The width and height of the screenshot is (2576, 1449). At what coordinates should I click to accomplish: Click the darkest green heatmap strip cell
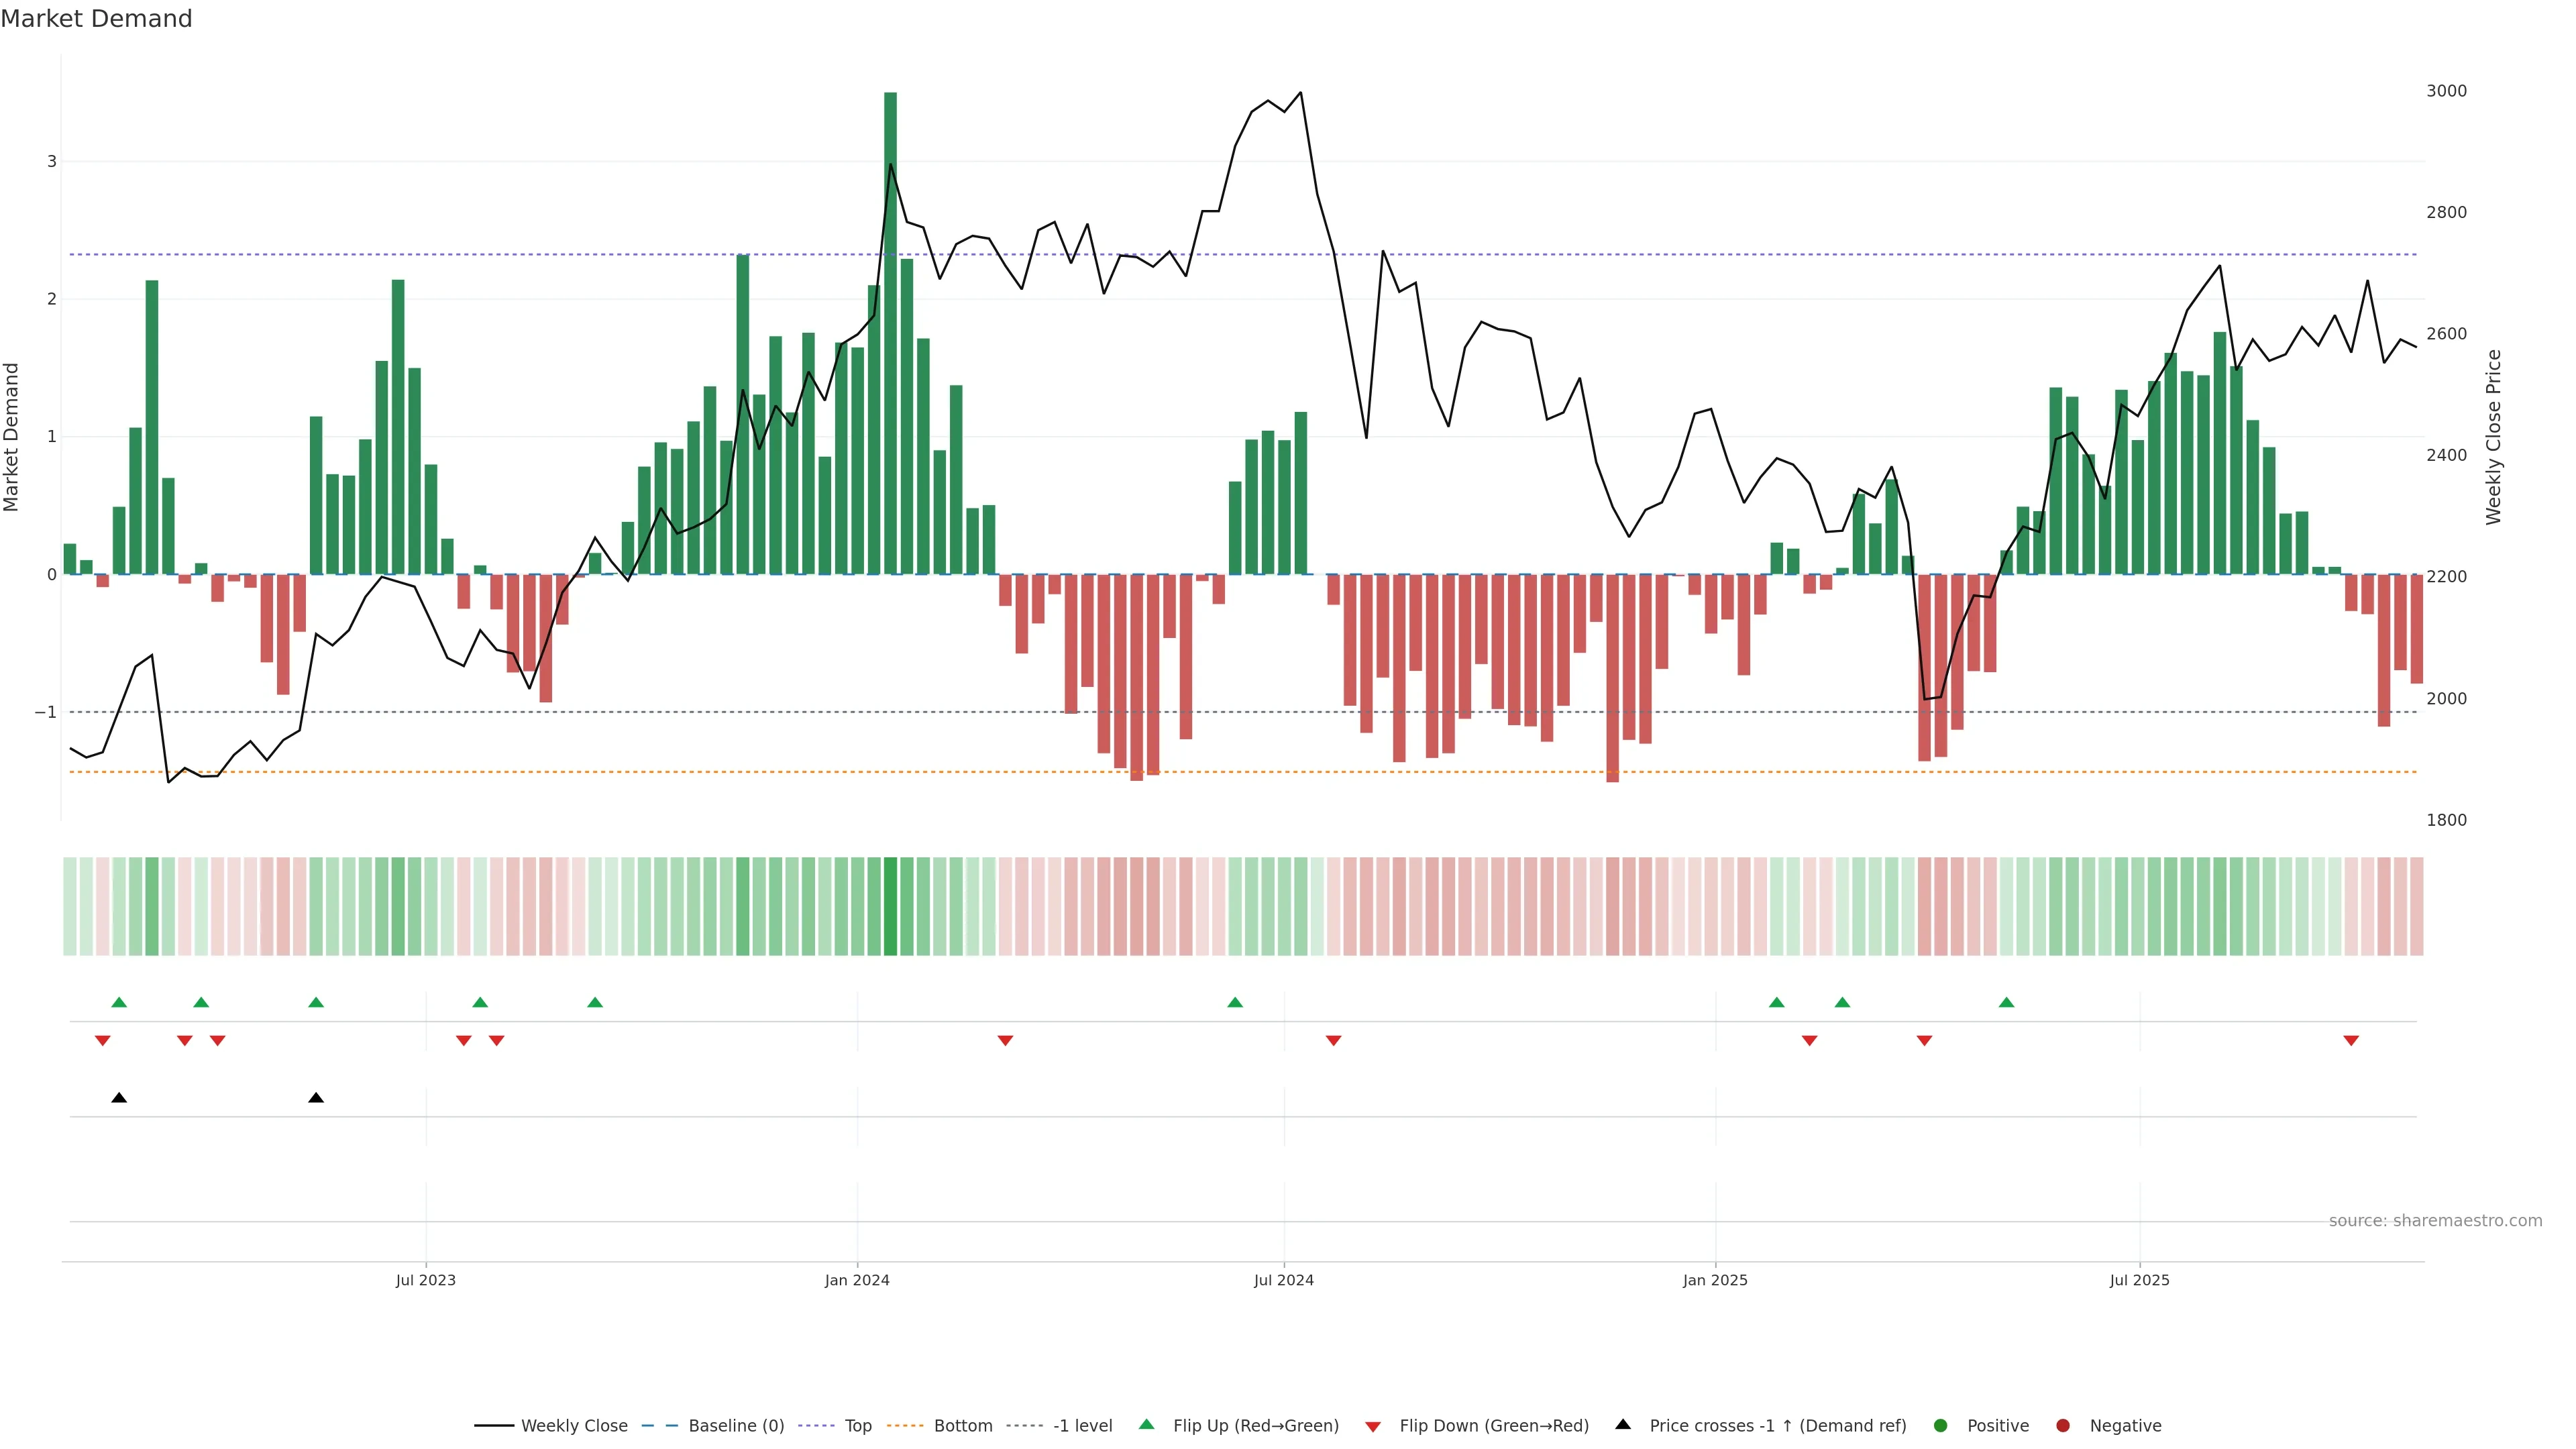point(890,906)
